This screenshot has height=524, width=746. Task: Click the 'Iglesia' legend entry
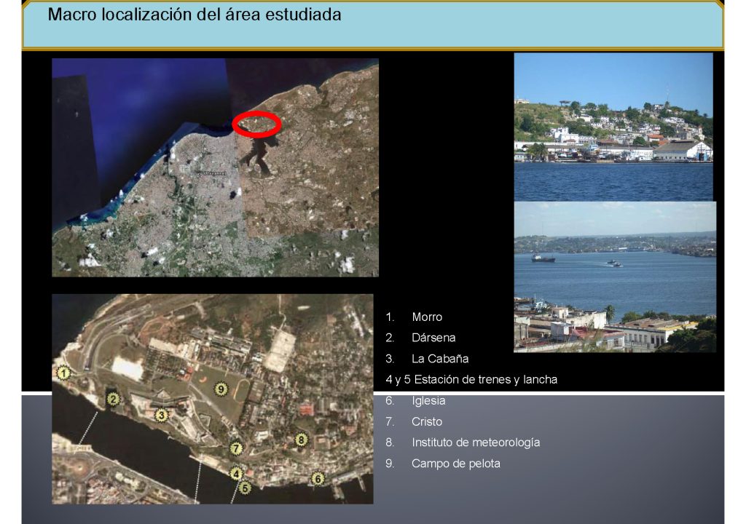point(428,400)
